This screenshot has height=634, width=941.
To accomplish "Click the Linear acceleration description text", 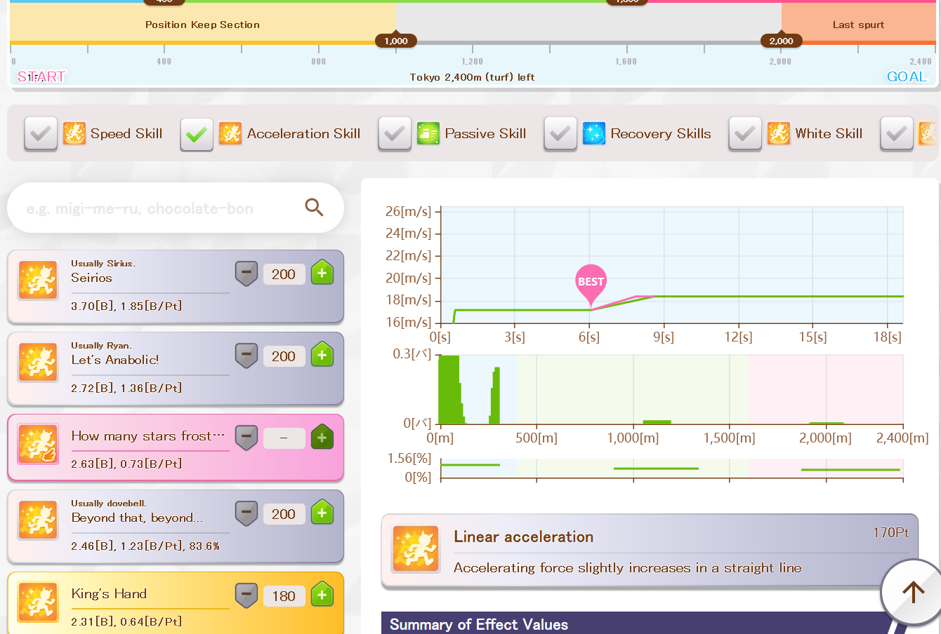I will click(x=628, y=568).
